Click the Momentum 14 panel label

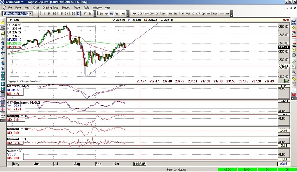[17, 116]
